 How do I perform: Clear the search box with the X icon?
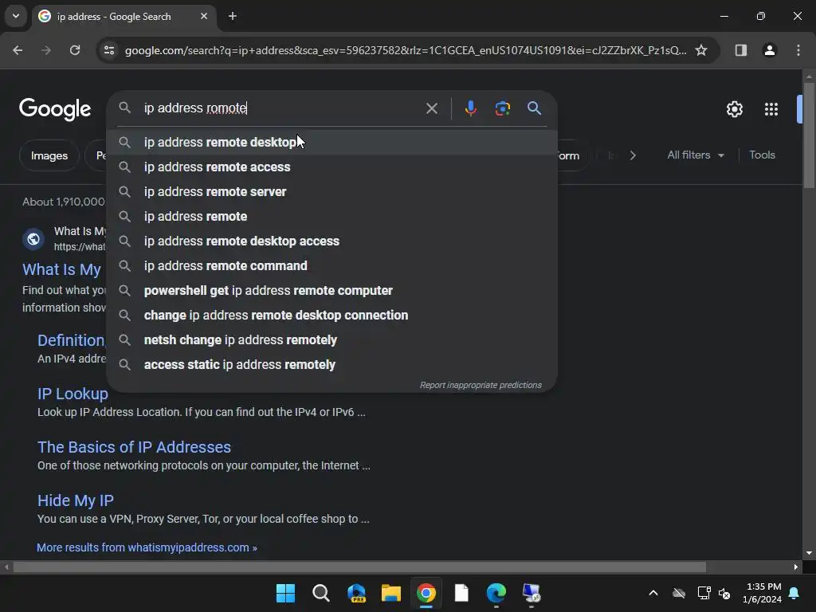(431, 108)
